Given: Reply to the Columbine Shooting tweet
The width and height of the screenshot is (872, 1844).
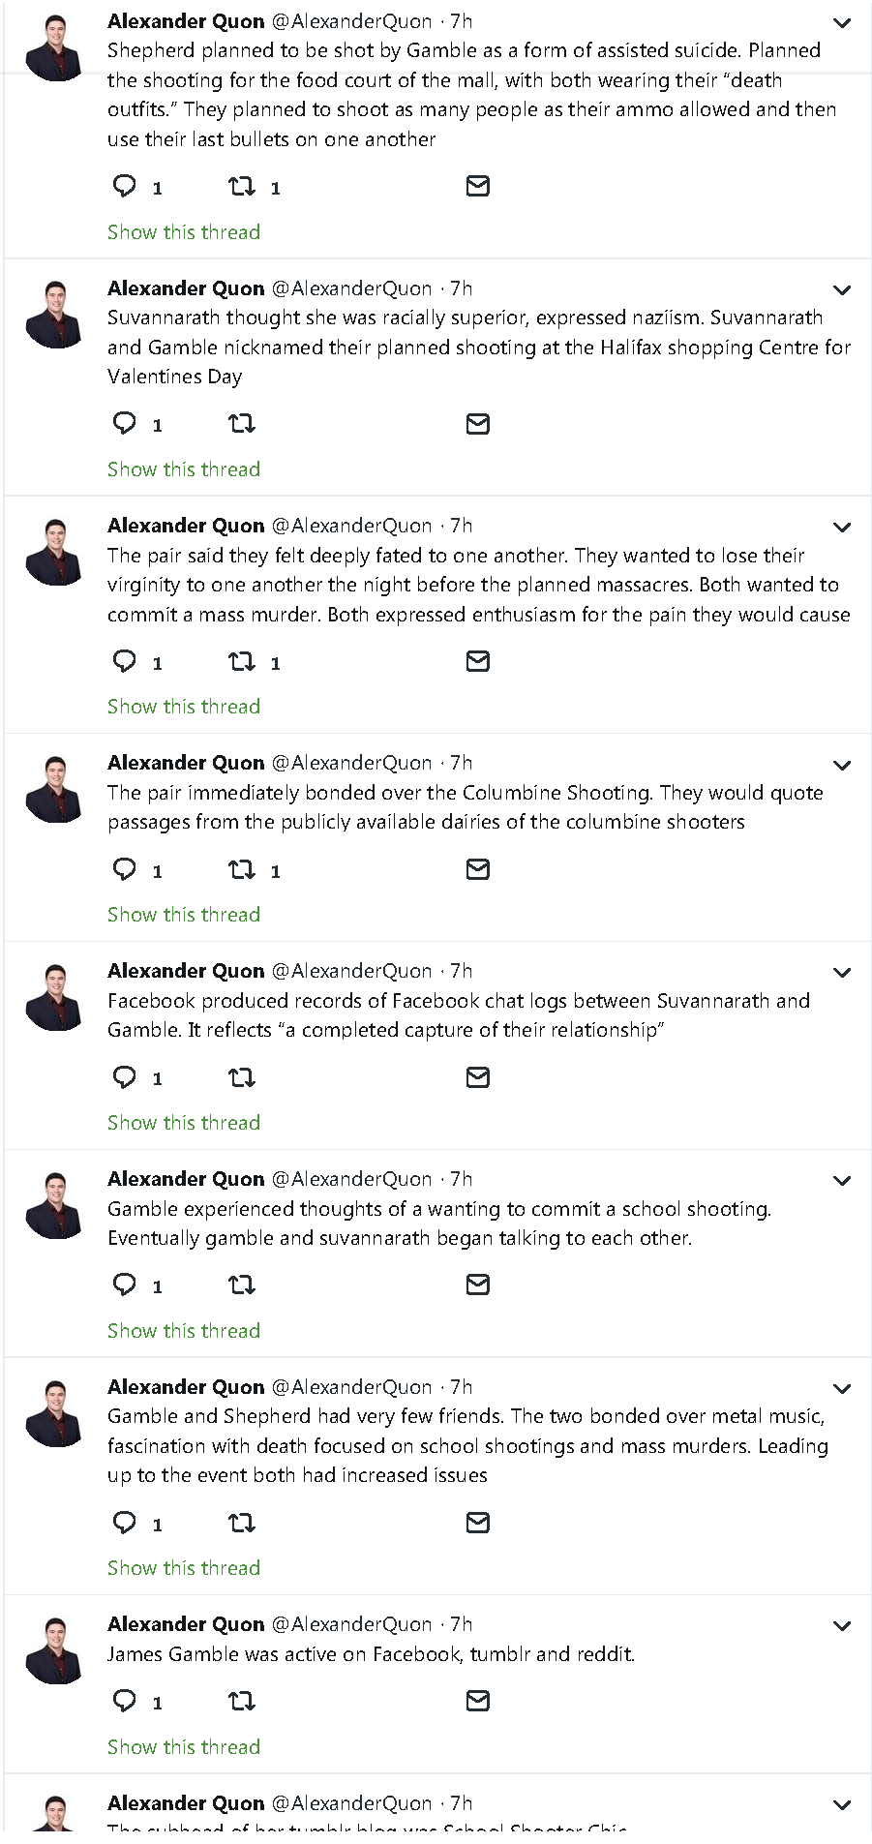Looking at the screenshot, I should click(125, 869).
